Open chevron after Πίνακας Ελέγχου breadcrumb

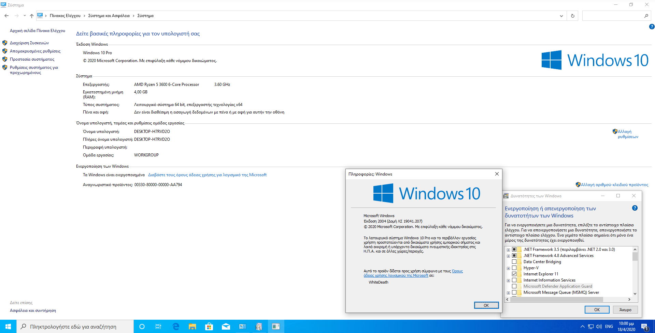(x=84, y=16)
